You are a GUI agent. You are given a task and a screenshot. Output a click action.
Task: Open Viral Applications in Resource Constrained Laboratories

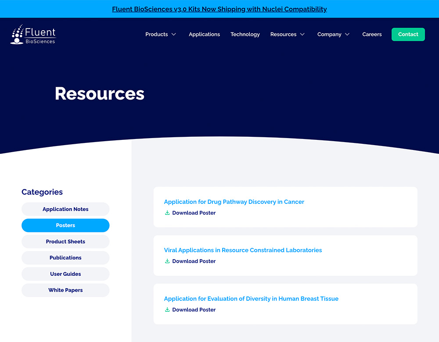click(243, 250)
